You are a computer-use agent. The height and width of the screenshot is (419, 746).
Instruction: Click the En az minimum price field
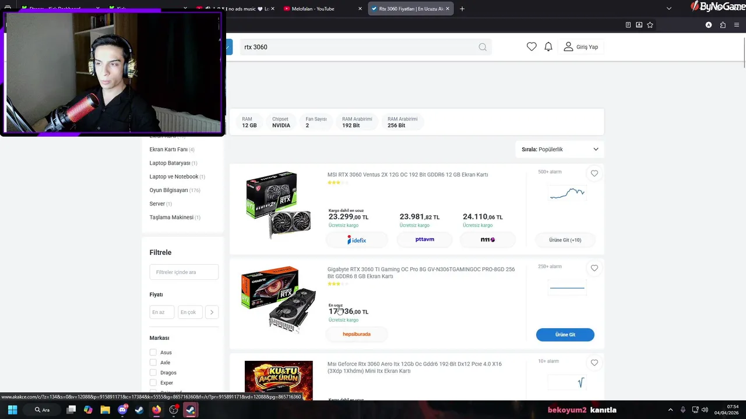click(x=161, y=313)
